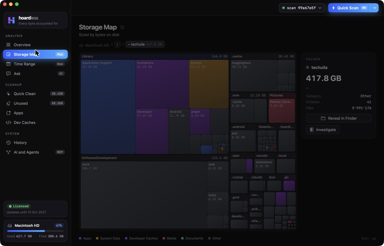Screen dimensions: 384x246
Task: Select the tools 6.15 GB block
Action: pyautogui.click(x=218, y=203)
